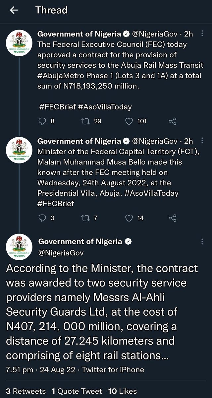Tap @NigeriaGov handle under main tweet author
The height and width of the screenshot is (398, 212).
(x=61, y=253)
